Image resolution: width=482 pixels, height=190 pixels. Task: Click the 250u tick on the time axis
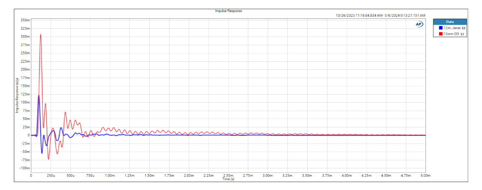pos(51,176)
